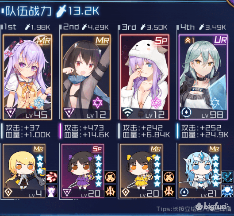Open the flaming sword skill beside SP chibi
Screen dimensions: 234x216
pos(110,191)
